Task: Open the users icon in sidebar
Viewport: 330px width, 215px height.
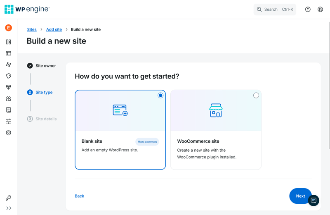Action: click(x=8, y=98)
